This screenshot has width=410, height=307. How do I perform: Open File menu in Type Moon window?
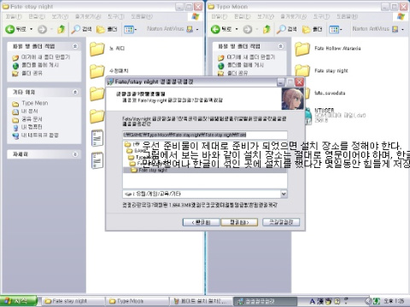point(220,16)
